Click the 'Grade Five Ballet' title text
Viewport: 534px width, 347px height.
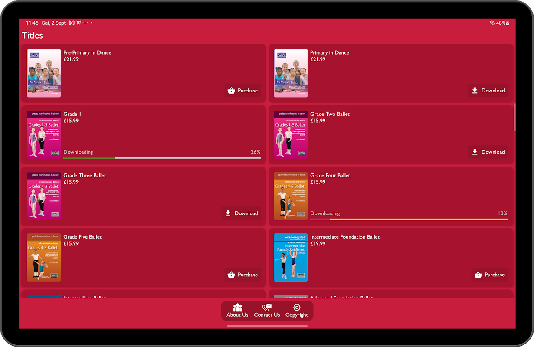pos(82,237)
